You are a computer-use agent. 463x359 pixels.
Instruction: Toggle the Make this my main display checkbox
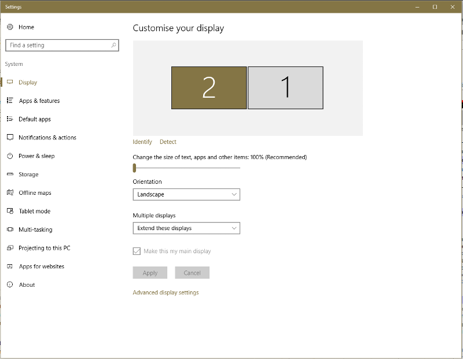tap(137, 251)
